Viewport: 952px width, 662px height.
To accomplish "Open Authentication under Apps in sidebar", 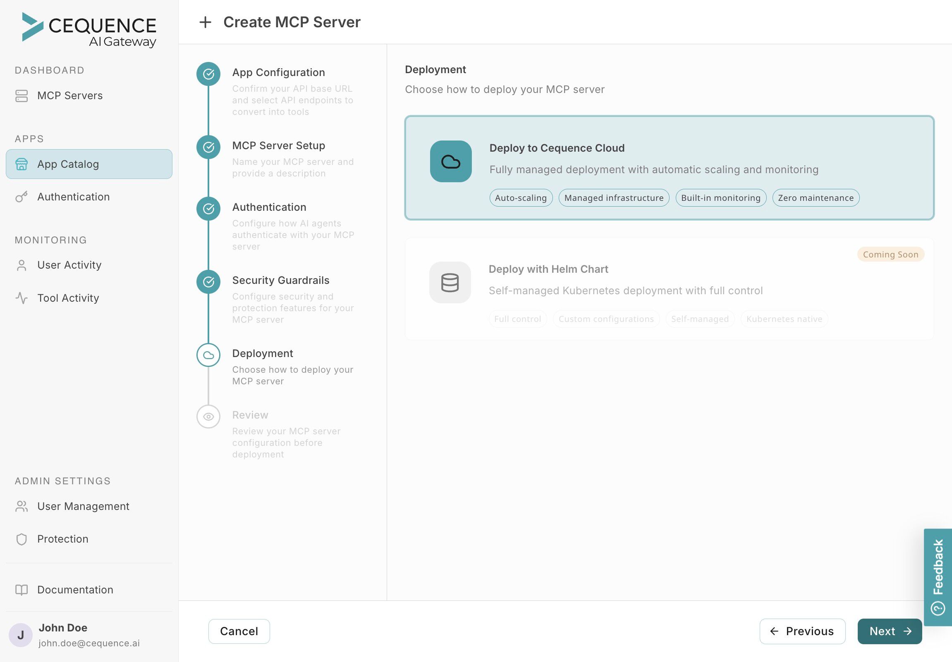I will (73, 197).
